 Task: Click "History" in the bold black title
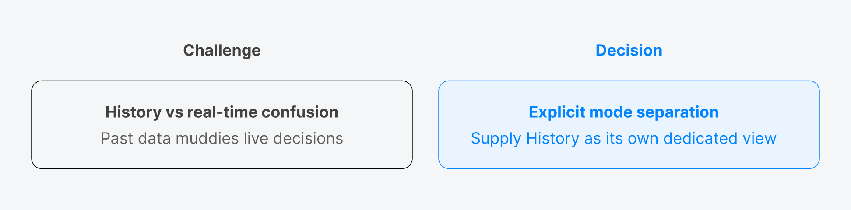(134, 112)
